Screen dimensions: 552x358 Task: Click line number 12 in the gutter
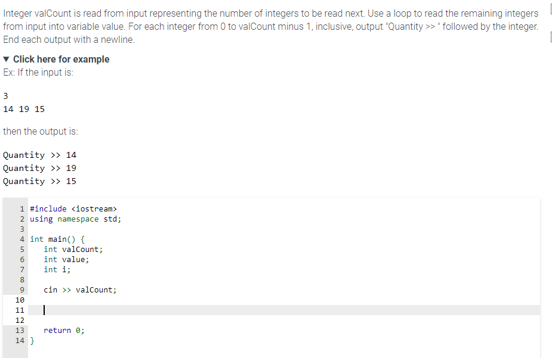pos(20,320)
